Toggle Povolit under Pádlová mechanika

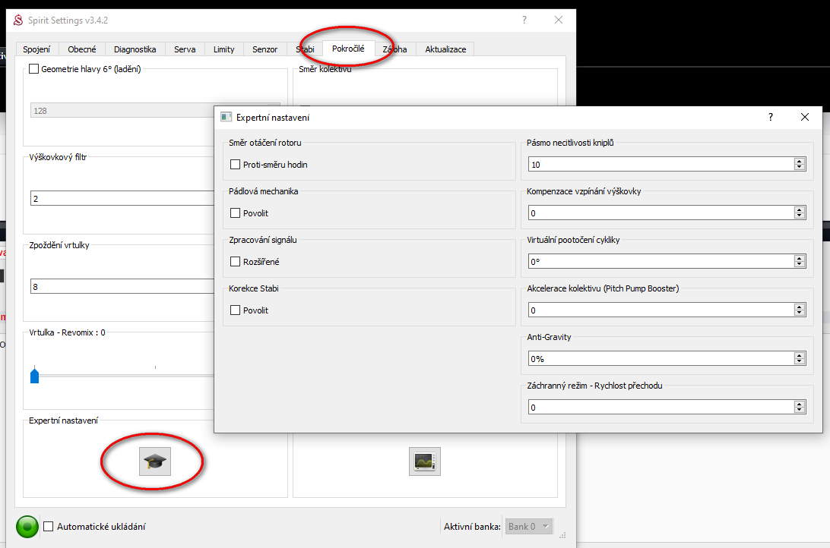coord(236,213)
